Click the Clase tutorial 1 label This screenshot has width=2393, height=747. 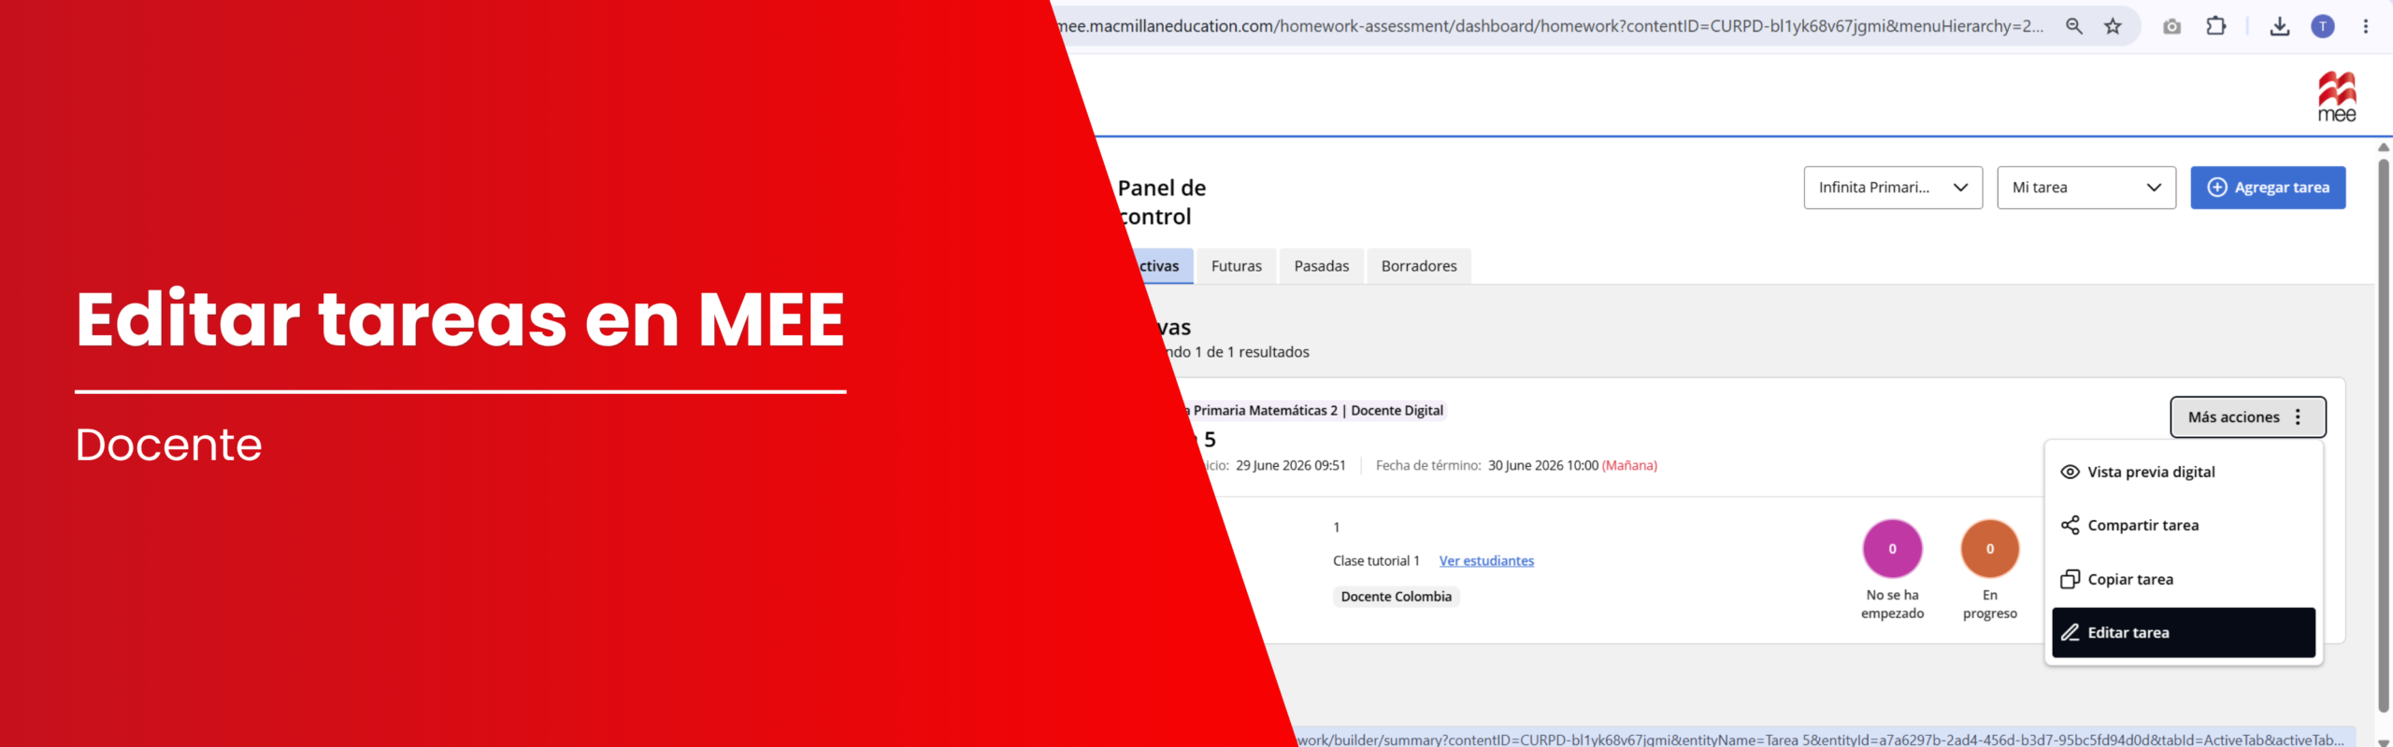click(x=1376, y=561)
